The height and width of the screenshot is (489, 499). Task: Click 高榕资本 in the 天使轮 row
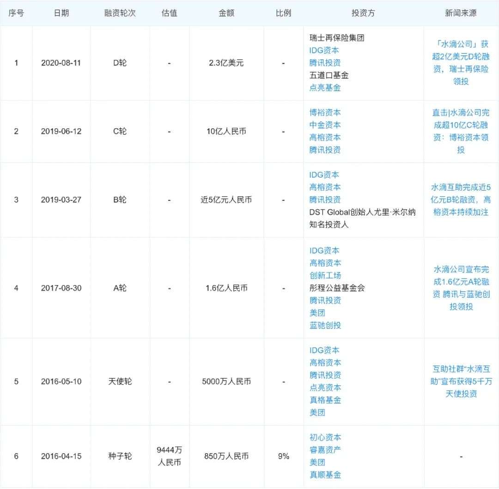[x=325, y=363]
